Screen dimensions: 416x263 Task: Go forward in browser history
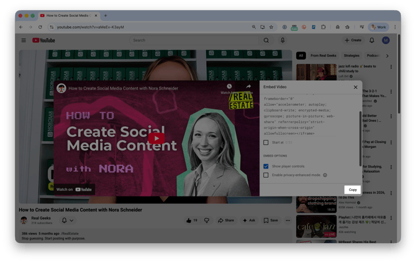click(30, 27)
